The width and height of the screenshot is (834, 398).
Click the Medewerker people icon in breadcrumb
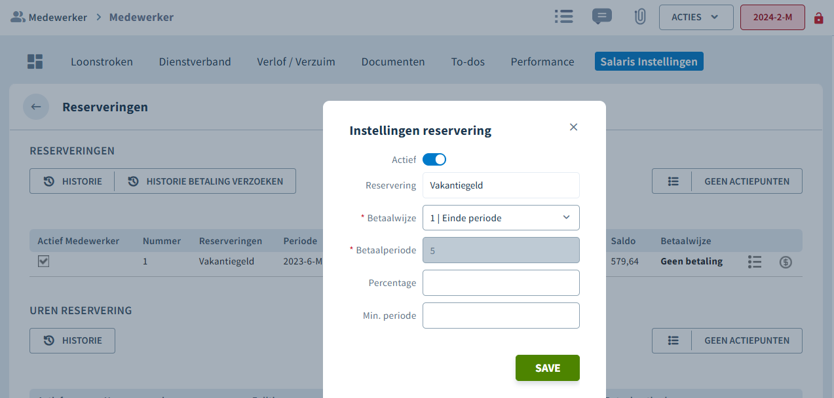(x=18, y=17)
